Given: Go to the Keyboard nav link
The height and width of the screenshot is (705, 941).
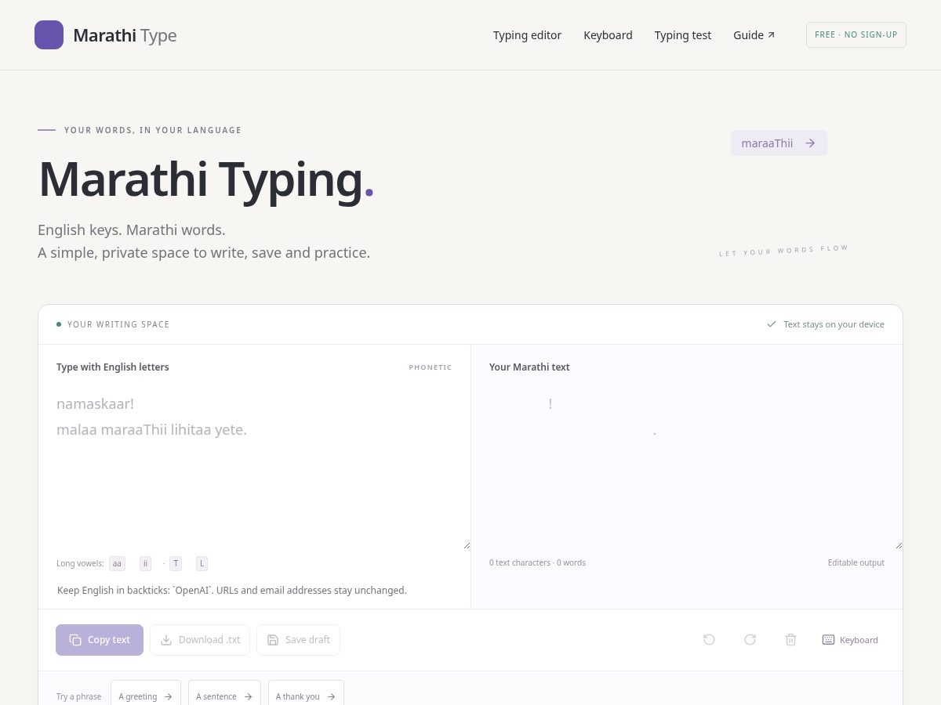Looking at the screenshot, I should point(608,35).
